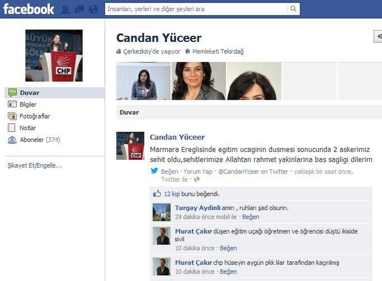Click Memleketi Tekirdağ hometown link
382x281 pixels.
(218, 51)
